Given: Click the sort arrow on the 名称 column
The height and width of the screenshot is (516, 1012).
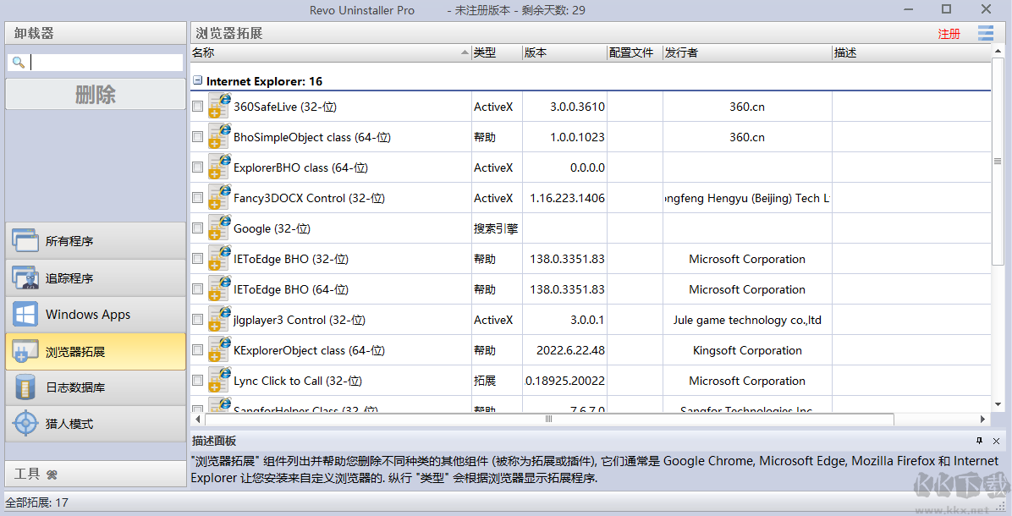Looking at the screenshot, I should click(x=461, y=52).
